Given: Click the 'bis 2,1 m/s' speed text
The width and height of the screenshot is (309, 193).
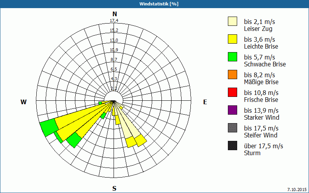Looking at the screenshot, I should (x=260, y=22).
